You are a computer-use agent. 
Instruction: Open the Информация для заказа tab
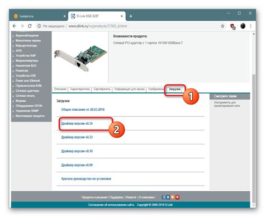(129, 89)
